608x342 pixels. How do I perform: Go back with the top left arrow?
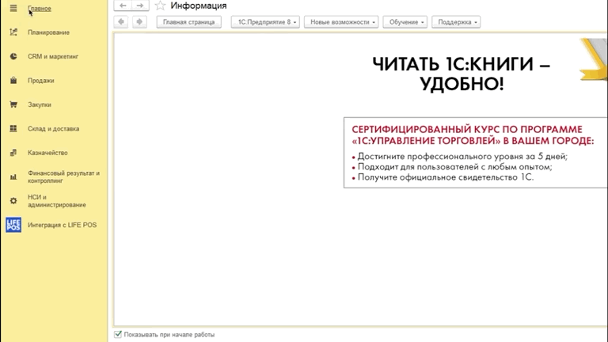pyautogui.click(x=123, y=6)
